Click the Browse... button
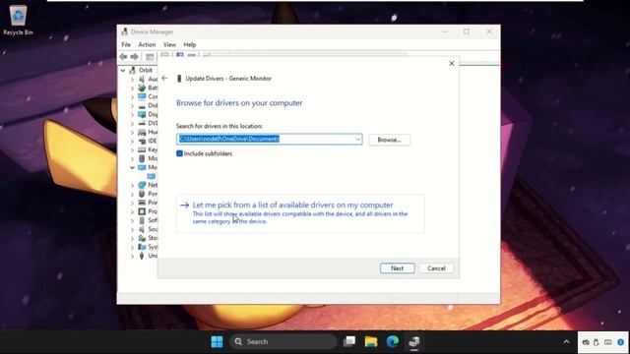 390,140
